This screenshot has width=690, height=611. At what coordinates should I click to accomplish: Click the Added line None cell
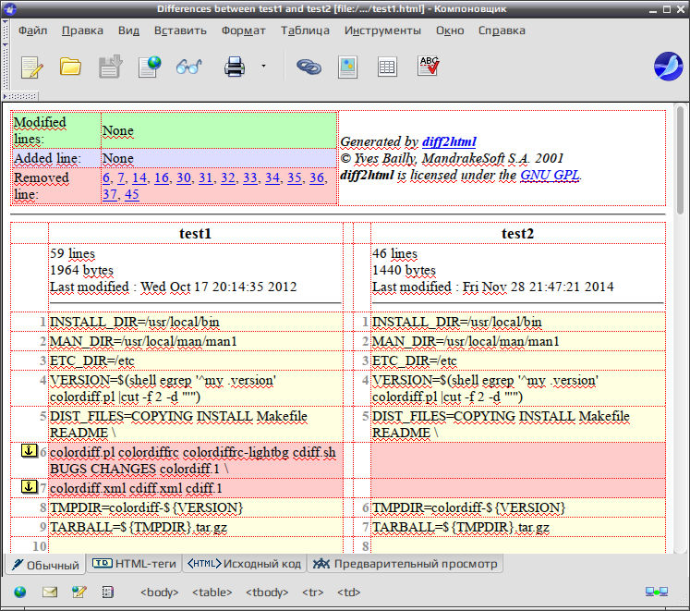tap(219, 158)
